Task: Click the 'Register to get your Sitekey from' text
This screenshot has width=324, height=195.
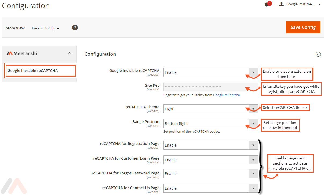Action: [x=188, y=95]
